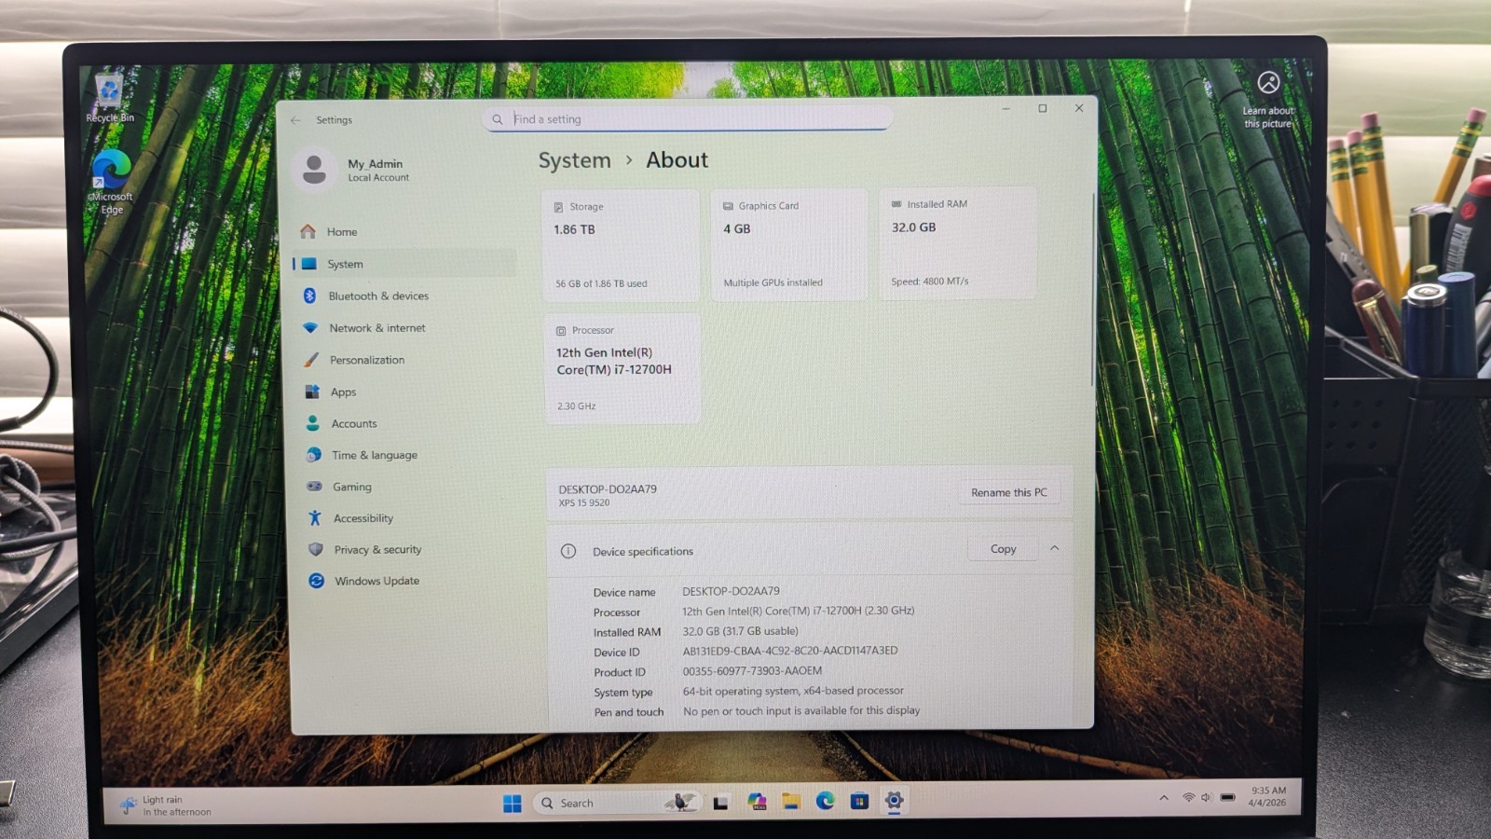This screenshot has width=1491, height=839.
Task: Click the Pen and touch value text
Action: (801, 710)
